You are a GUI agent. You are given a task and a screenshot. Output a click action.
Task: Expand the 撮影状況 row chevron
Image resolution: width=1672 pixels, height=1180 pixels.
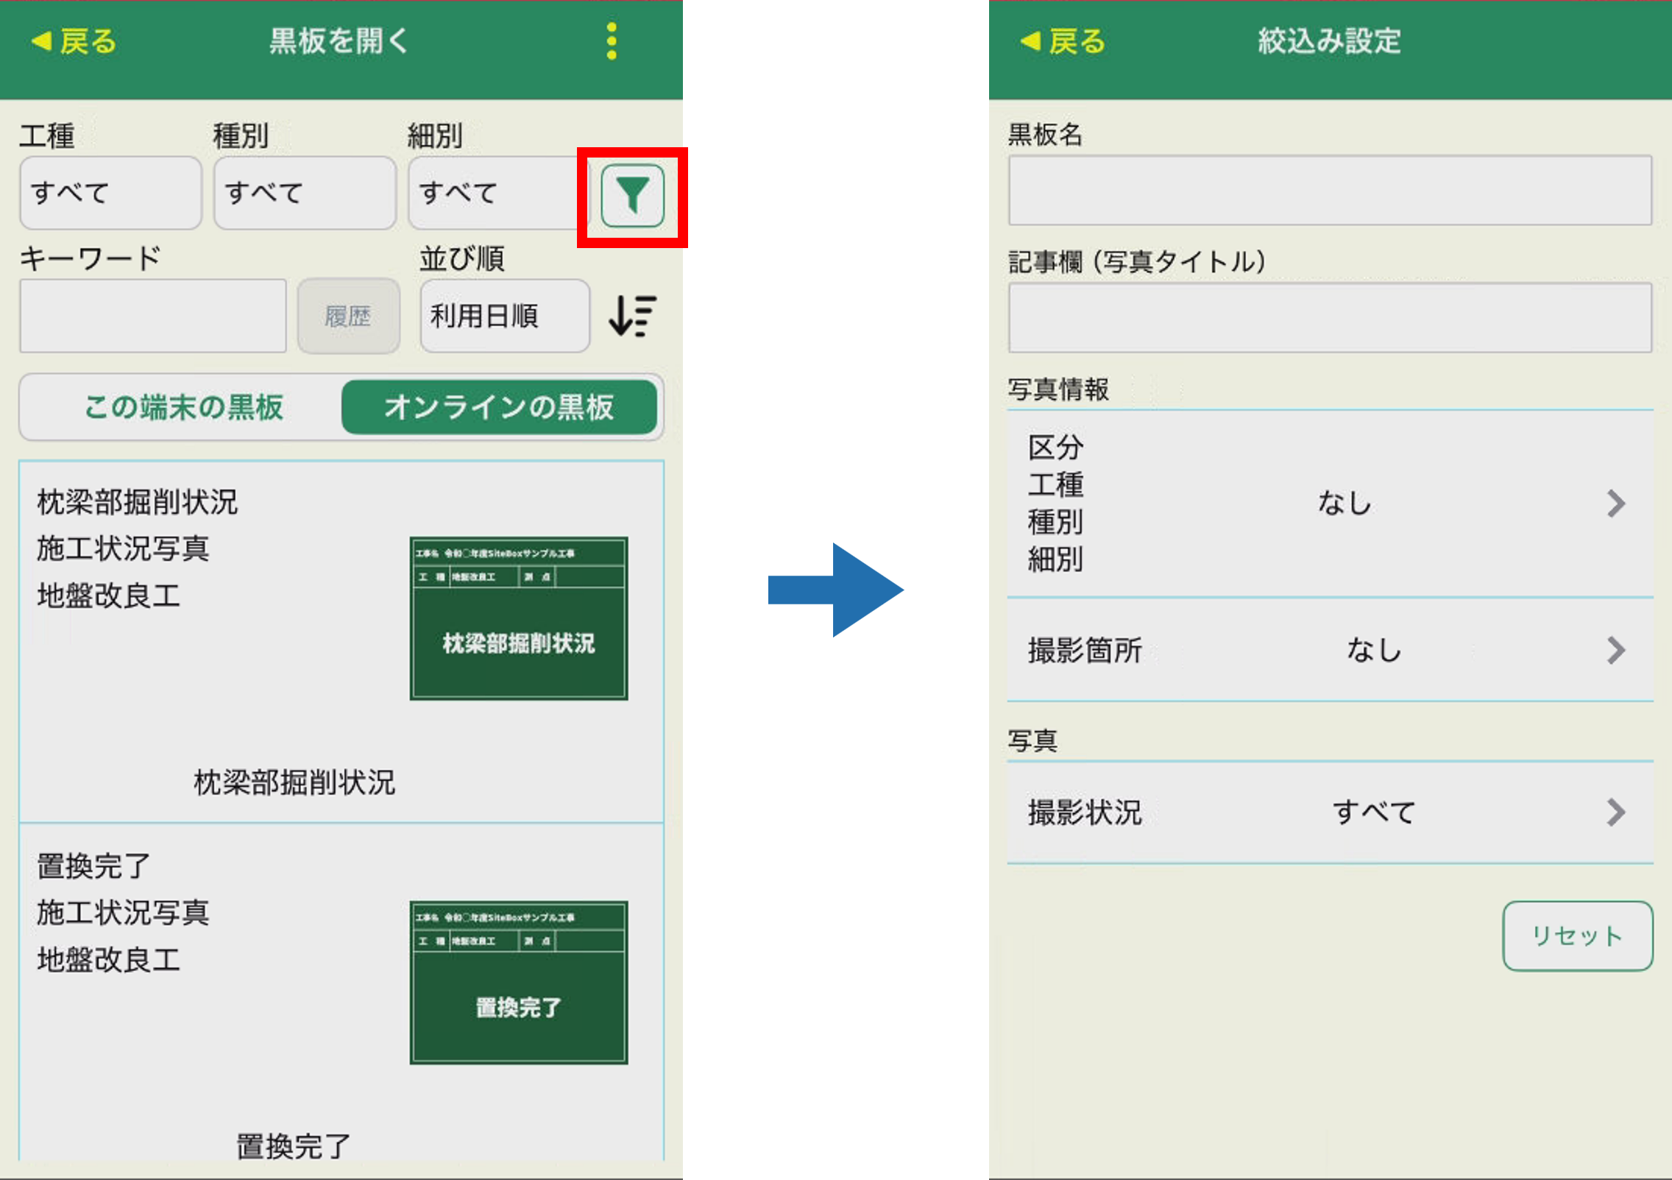coord(1615,813)
